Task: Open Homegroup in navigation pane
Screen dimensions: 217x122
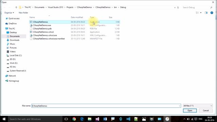Action: tap(14, 81)
